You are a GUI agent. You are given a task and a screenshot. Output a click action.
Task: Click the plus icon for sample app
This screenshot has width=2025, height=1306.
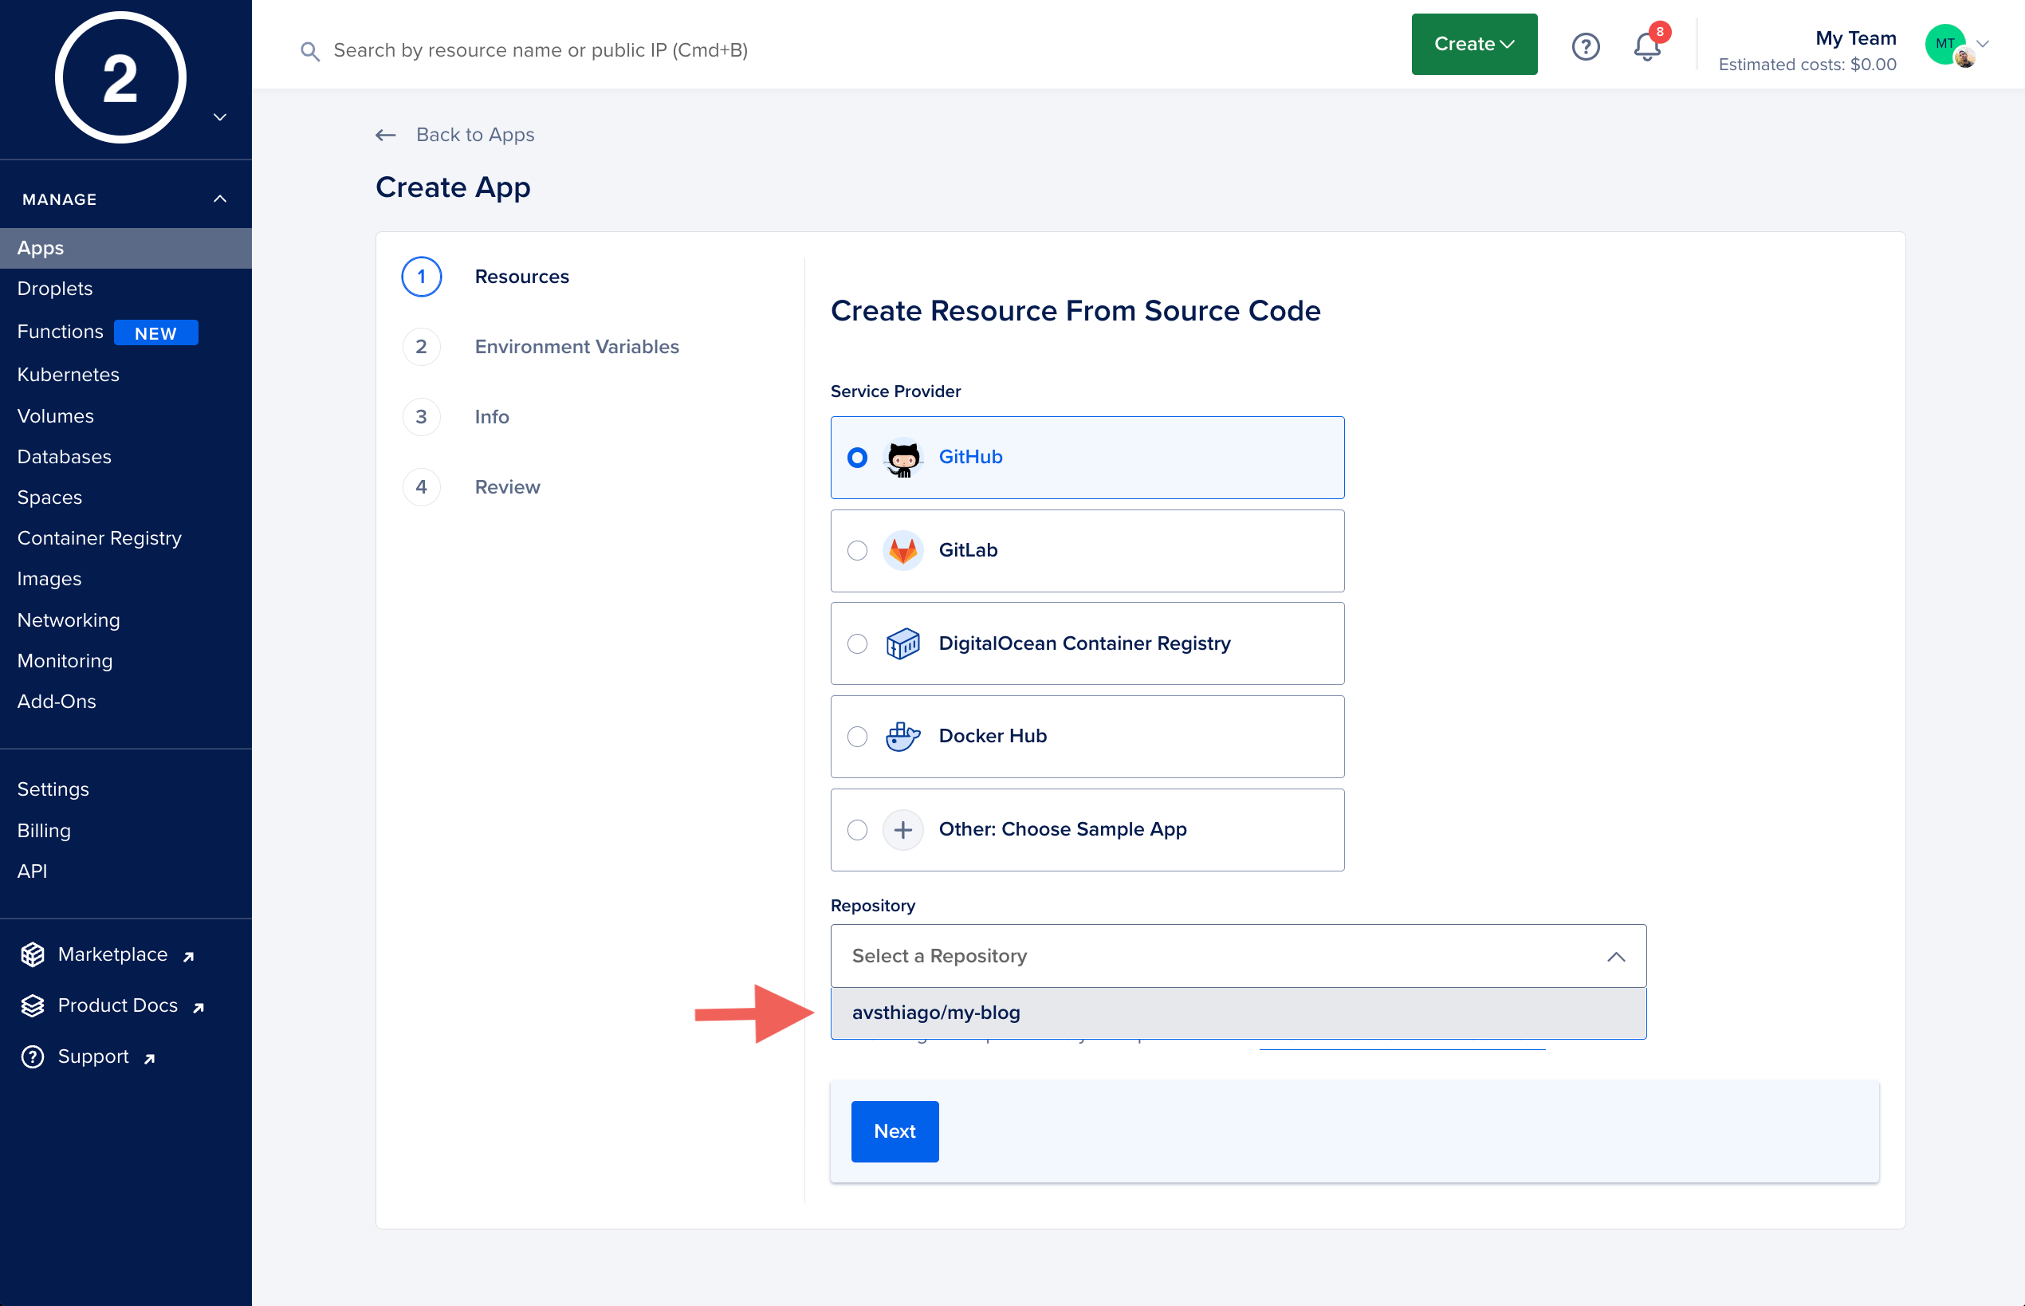point(903,829)
